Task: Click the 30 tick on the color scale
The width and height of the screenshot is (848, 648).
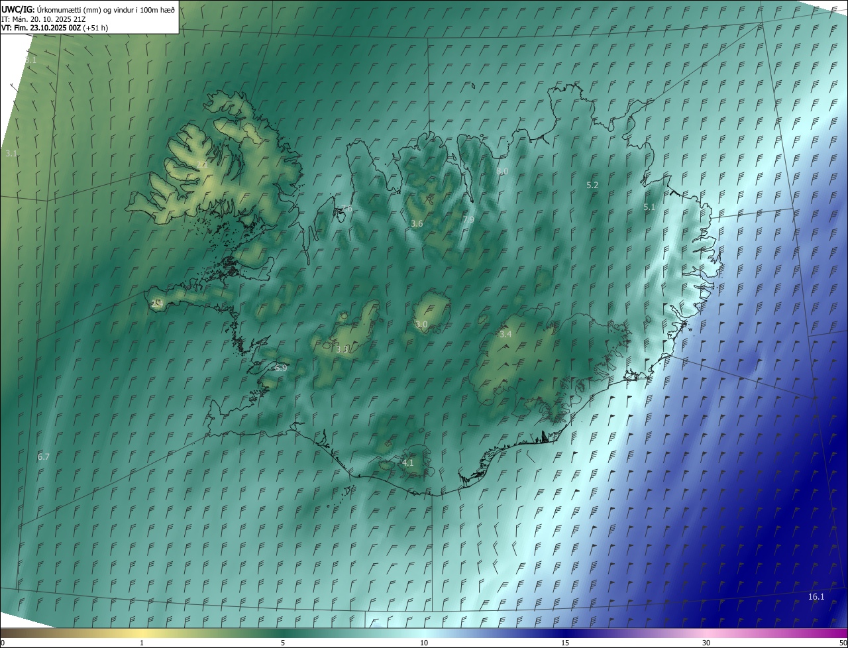Action: [x=706, y=643]
